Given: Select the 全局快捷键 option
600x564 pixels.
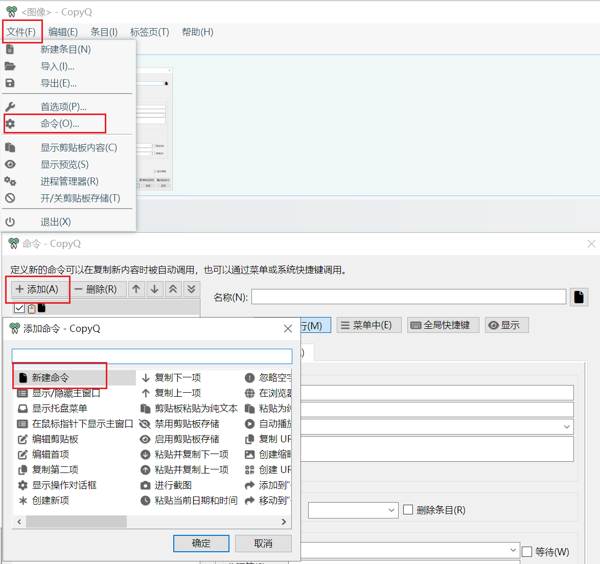Looking at the screenshot, I should [443, 325].
